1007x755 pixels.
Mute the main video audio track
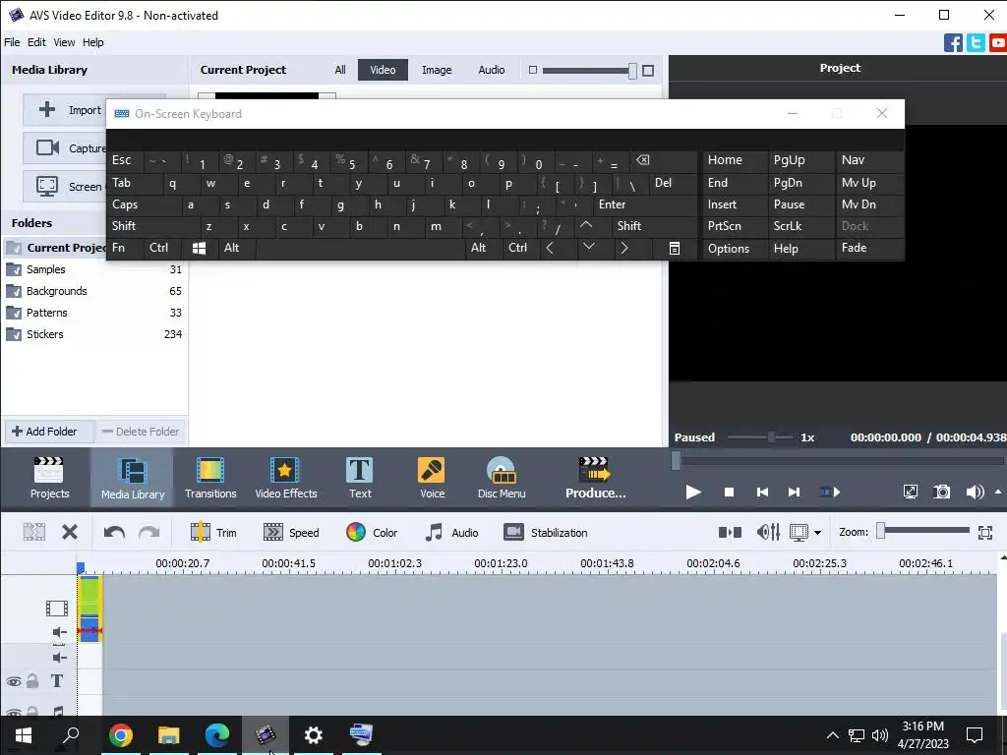pos(59,632)
